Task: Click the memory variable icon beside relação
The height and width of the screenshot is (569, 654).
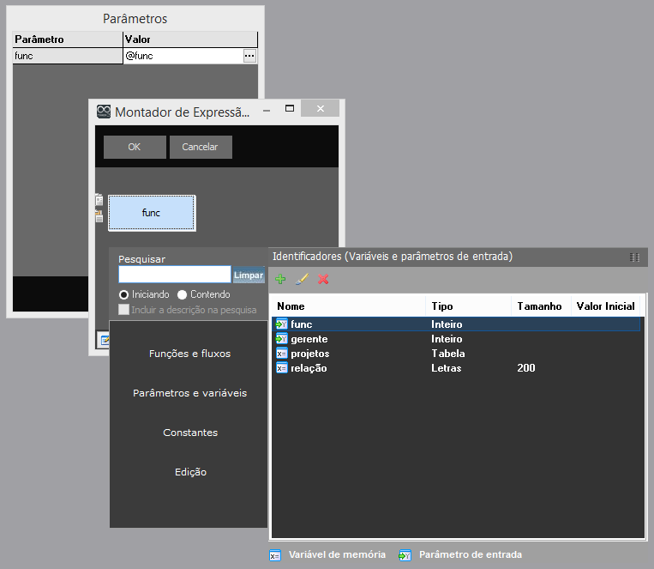Action: pyautogui.click(x=282, y=368)
